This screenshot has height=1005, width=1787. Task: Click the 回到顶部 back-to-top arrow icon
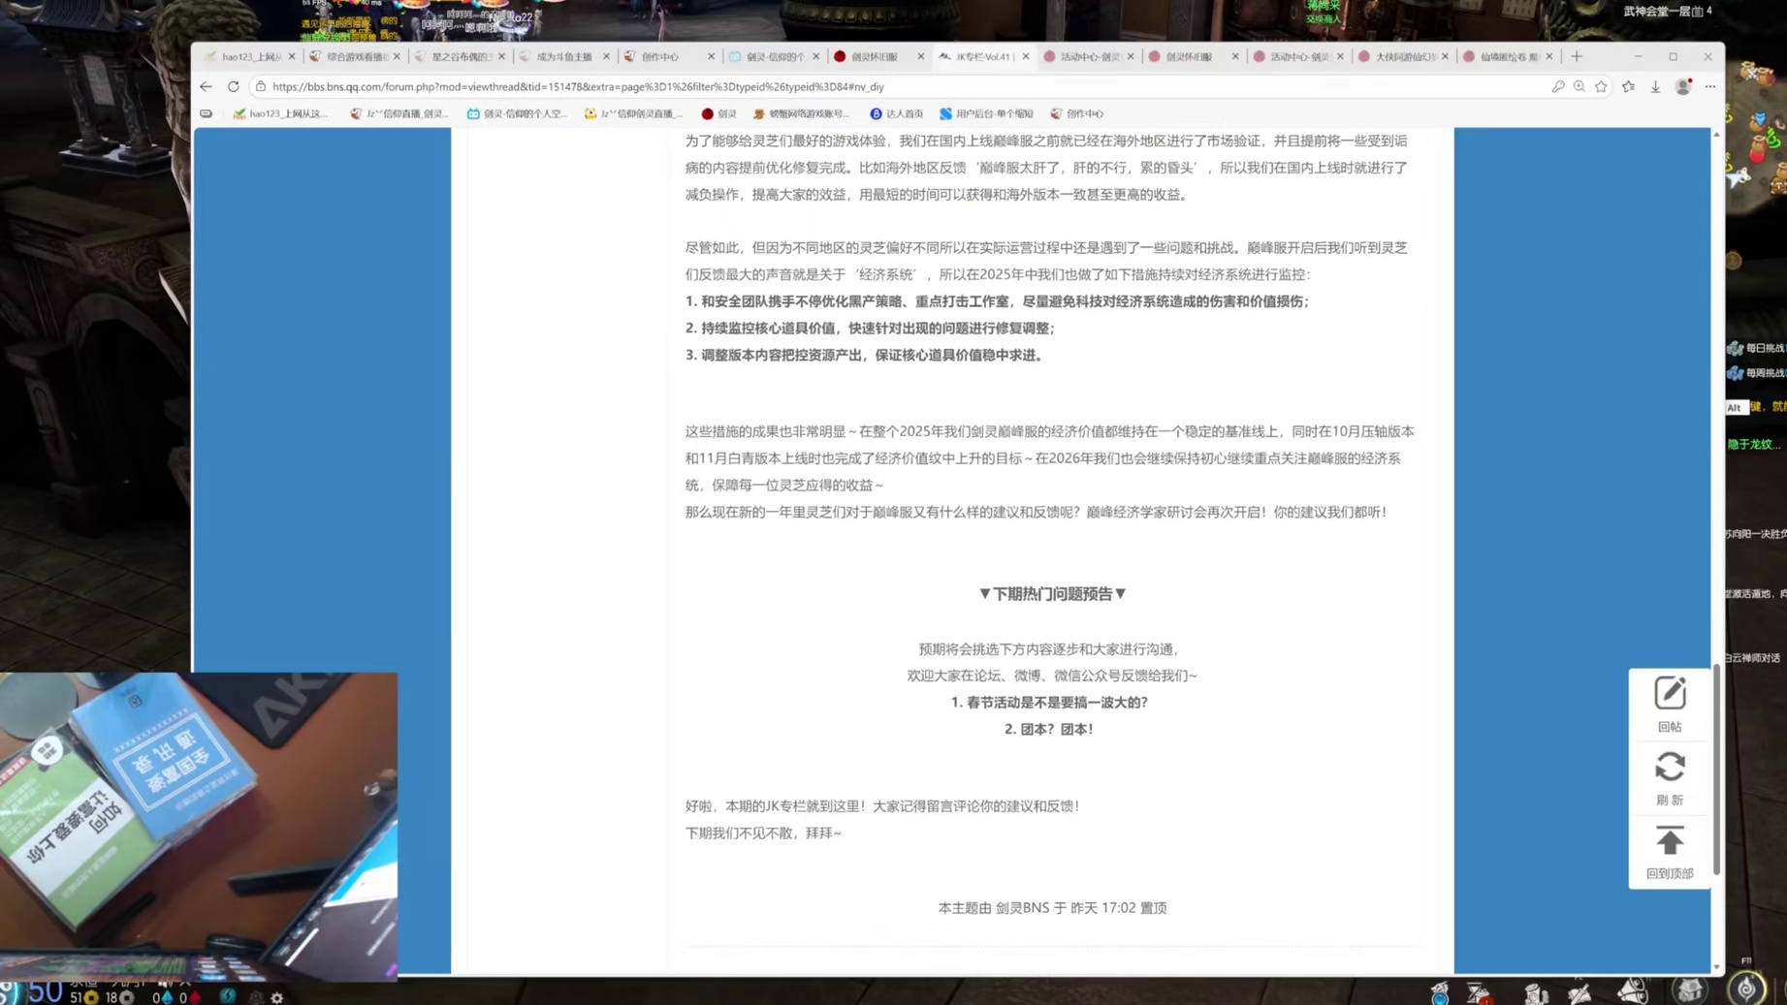[x=1670, y=840]
